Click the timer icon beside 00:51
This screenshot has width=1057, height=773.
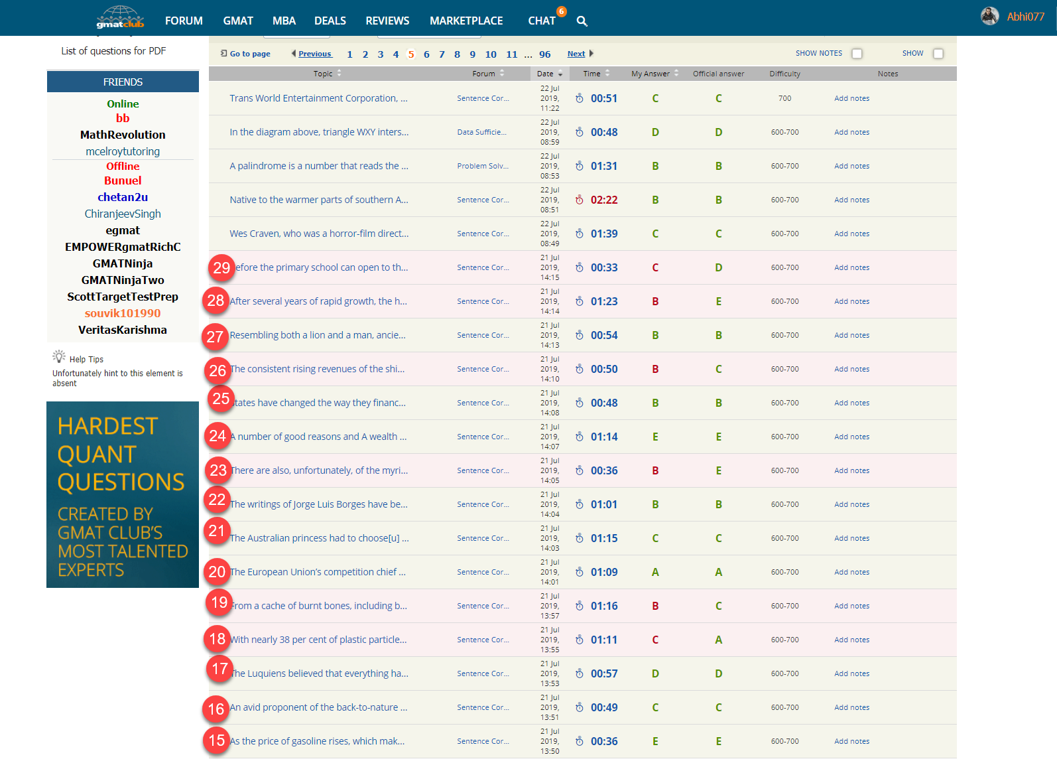click(580, 98)
